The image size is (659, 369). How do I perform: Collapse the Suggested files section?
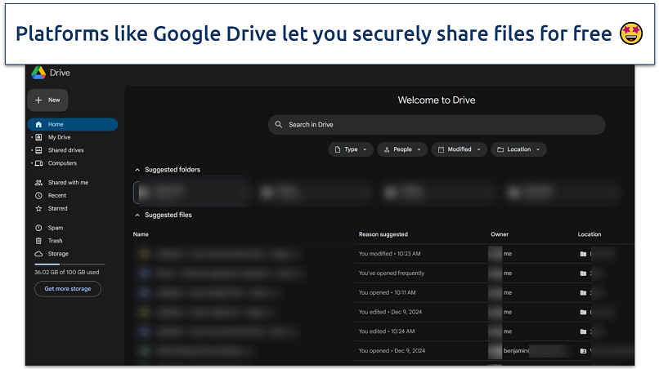137,216
